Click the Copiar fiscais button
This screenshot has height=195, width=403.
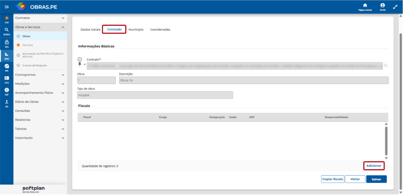(x=332, y=179)
